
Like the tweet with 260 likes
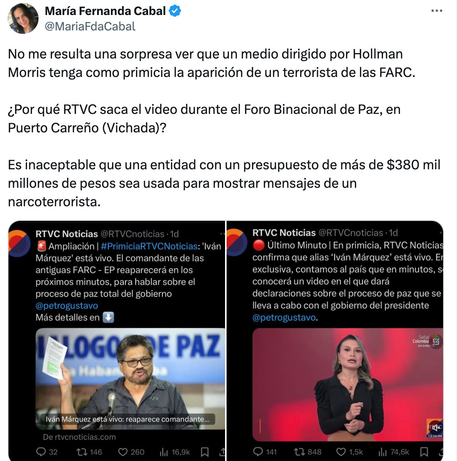(123, 452)
